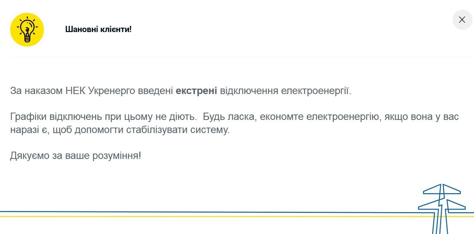
Task: Click the power pylon illustration
Action: 442,208
